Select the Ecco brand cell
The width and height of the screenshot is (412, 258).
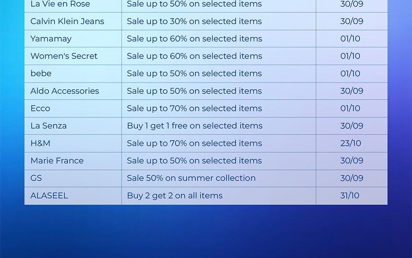click(40, 109)
